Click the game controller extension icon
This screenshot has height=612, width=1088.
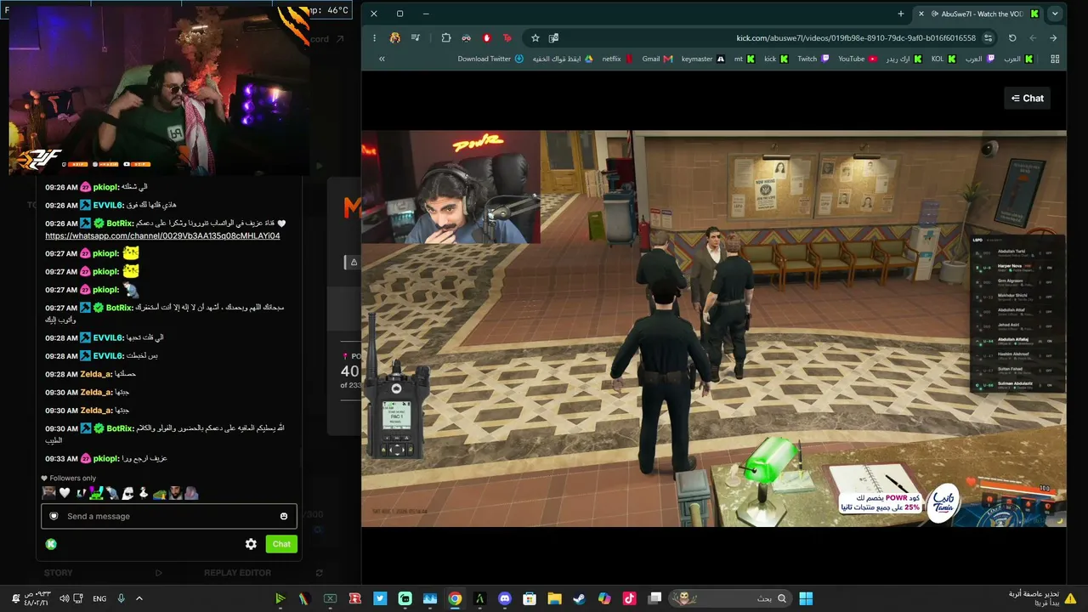point(466,37)
